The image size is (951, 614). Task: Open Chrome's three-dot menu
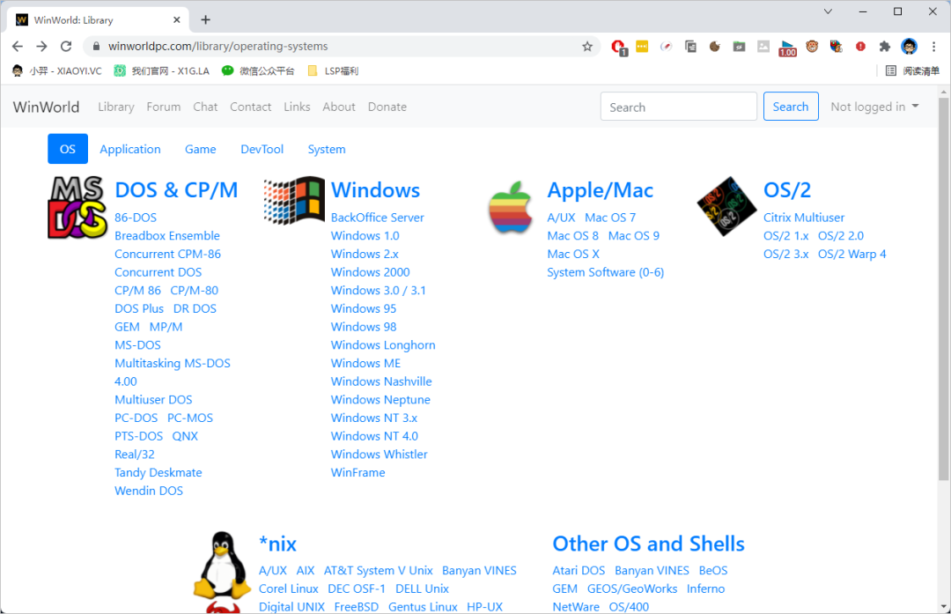click(x=933, y=47)
